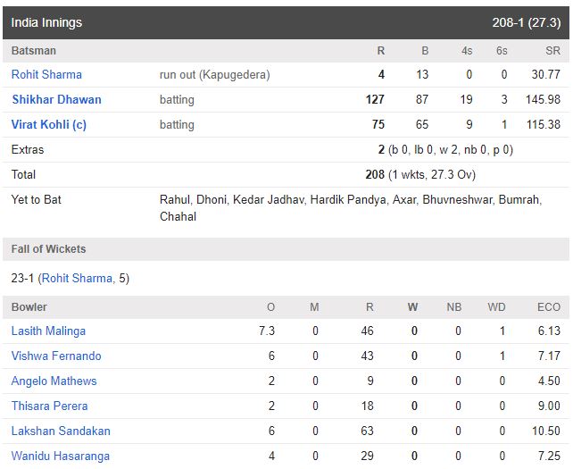Select the SR column header

click(x=552, y=51)
